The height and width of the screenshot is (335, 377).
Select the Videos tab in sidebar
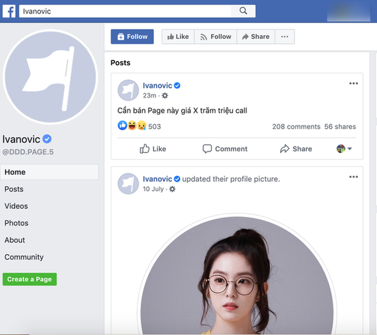pyautogui.click(x=16, y=206)
